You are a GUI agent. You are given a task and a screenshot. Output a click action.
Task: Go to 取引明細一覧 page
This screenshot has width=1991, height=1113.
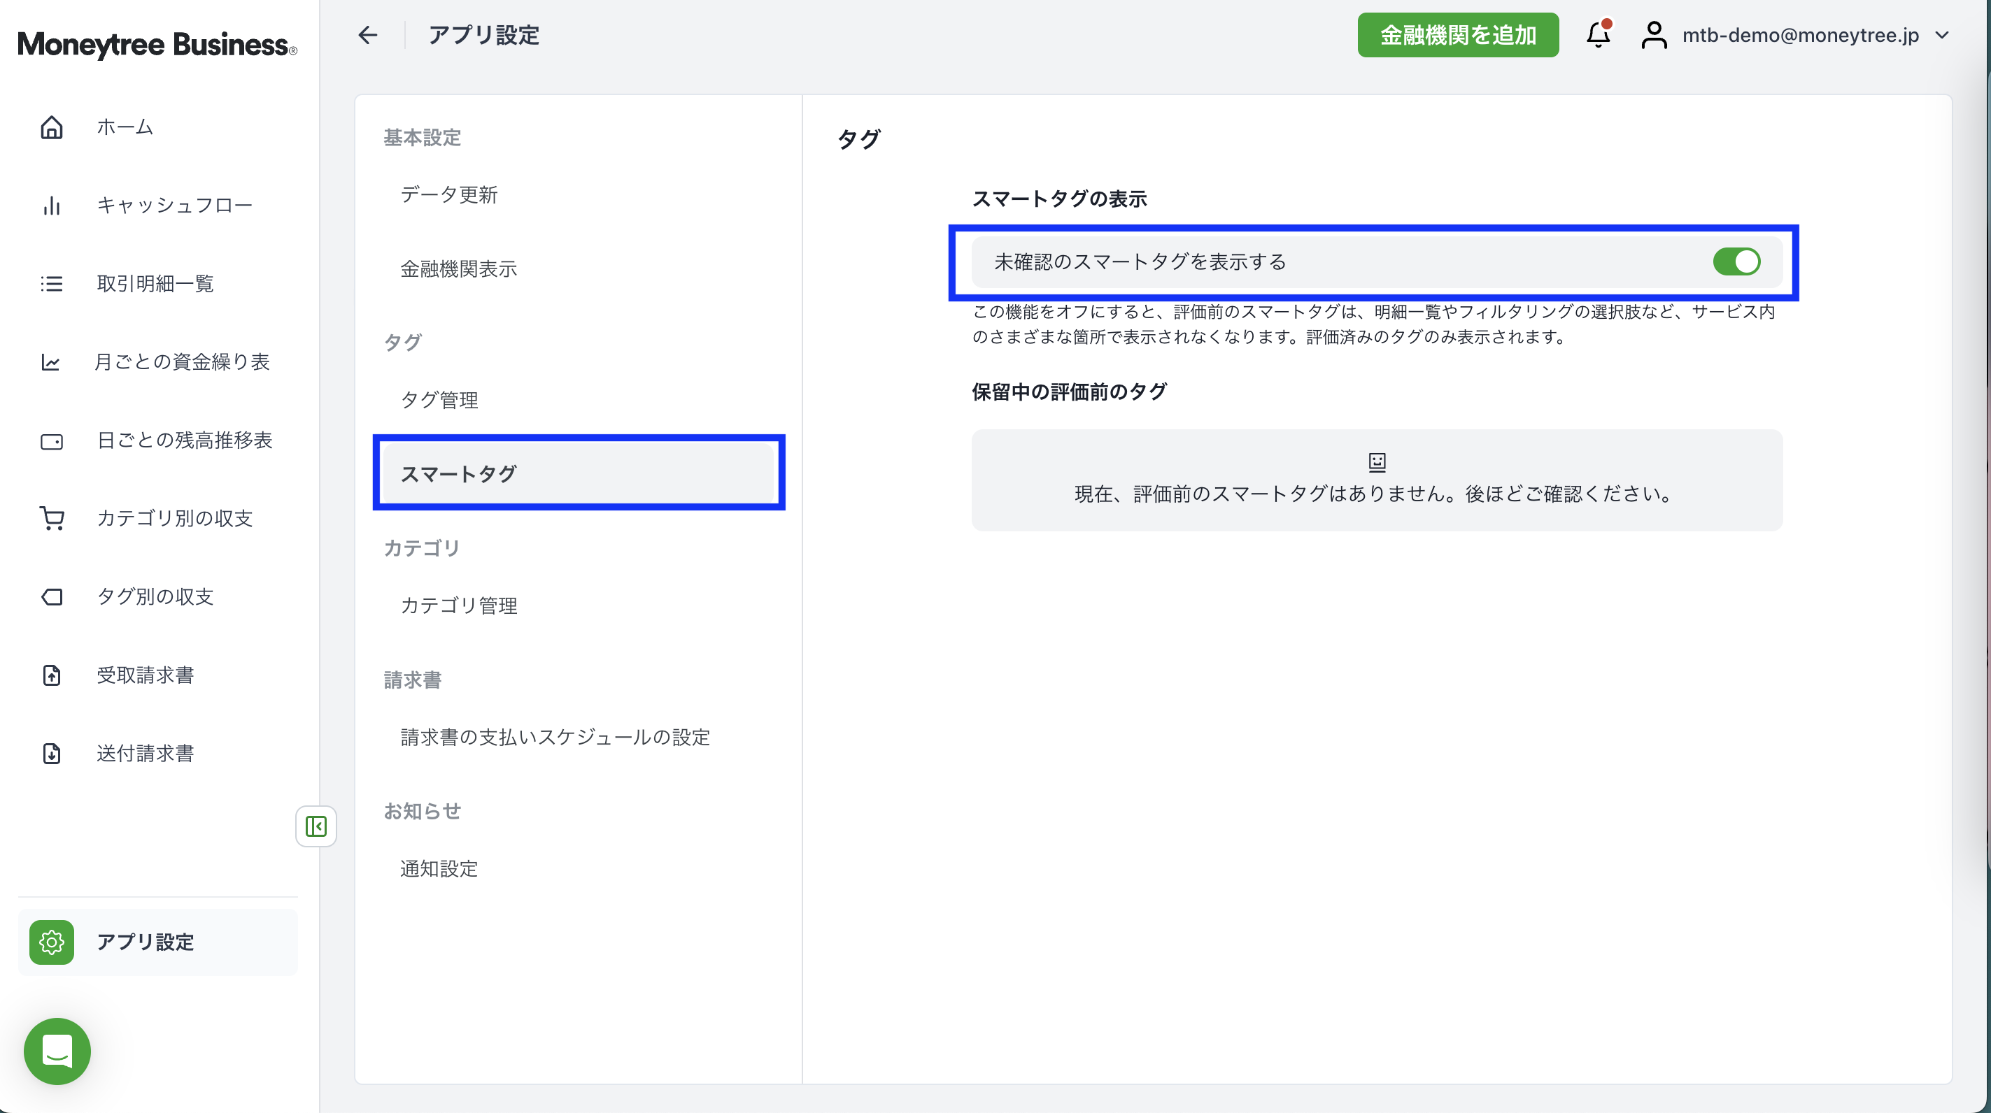[155, 283]
